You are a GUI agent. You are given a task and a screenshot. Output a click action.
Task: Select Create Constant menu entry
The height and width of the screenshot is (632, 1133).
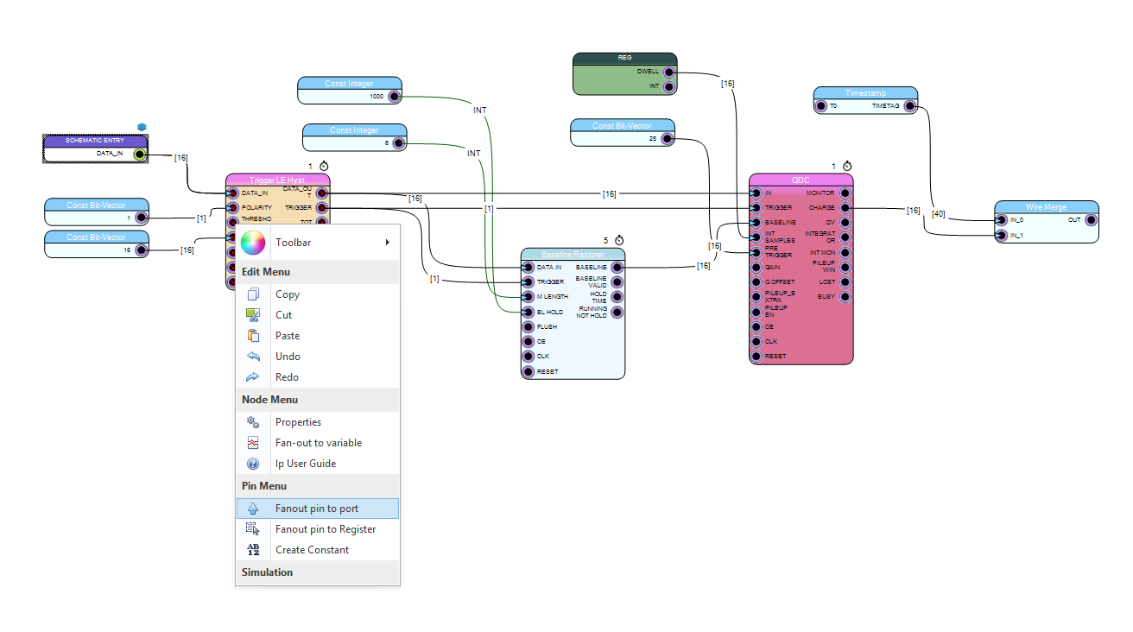coord(318,550)
